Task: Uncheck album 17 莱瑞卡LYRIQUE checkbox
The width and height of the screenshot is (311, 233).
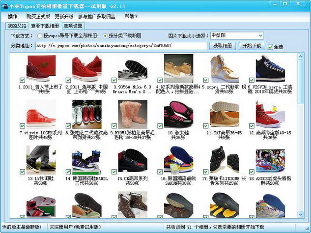Action: pos(206,172)
